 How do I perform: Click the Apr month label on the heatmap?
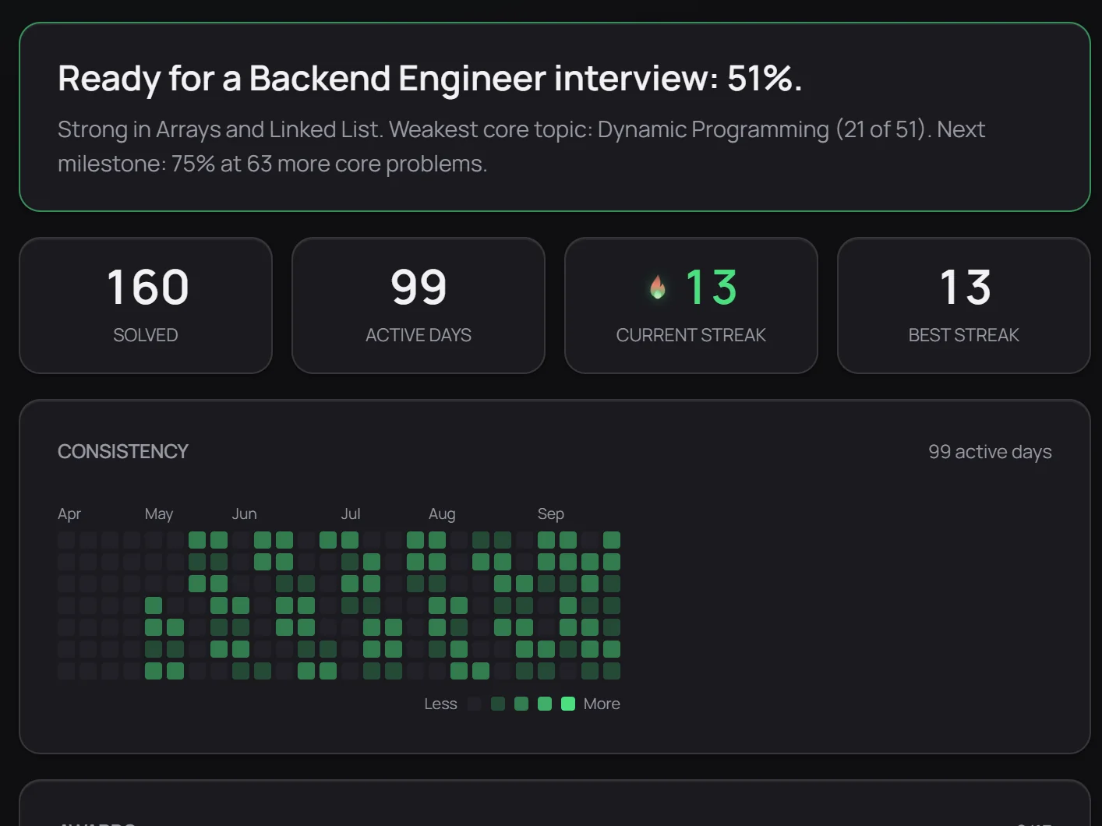[69, 514]
